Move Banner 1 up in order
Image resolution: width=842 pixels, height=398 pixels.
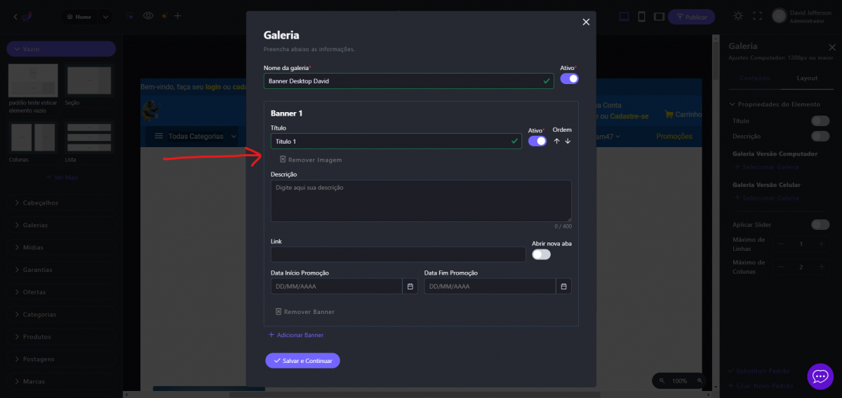[557, 141]
